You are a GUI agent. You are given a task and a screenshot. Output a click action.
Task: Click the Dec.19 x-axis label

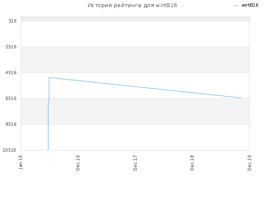(x=249, y=163)
